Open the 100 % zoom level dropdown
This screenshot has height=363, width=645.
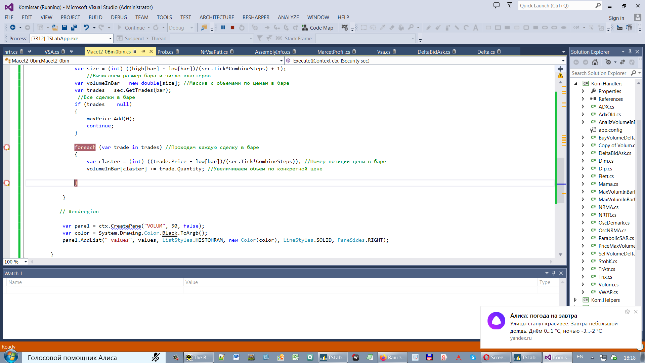26,262
